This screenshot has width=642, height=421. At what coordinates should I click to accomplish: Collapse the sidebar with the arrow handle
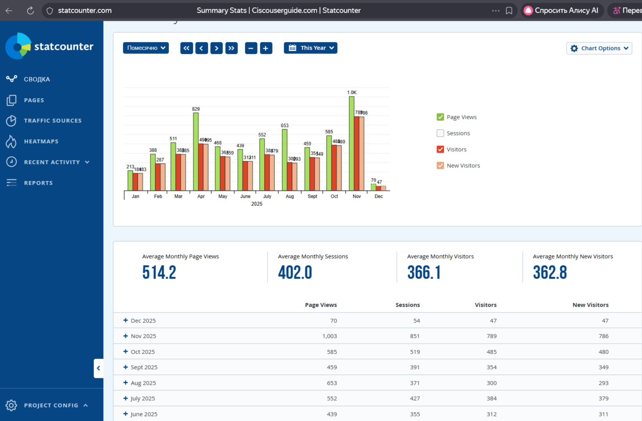pos(99,368)
